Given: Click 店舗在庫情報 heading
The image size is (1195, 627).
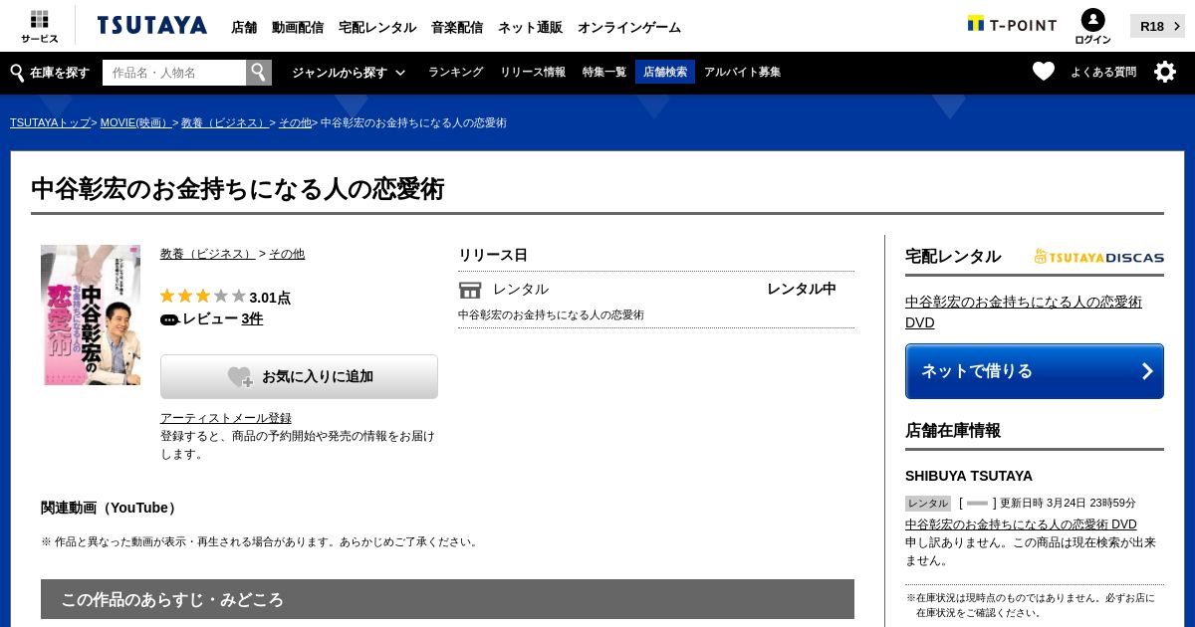Looking at the screenshot, I should click(x=953, y=431).
